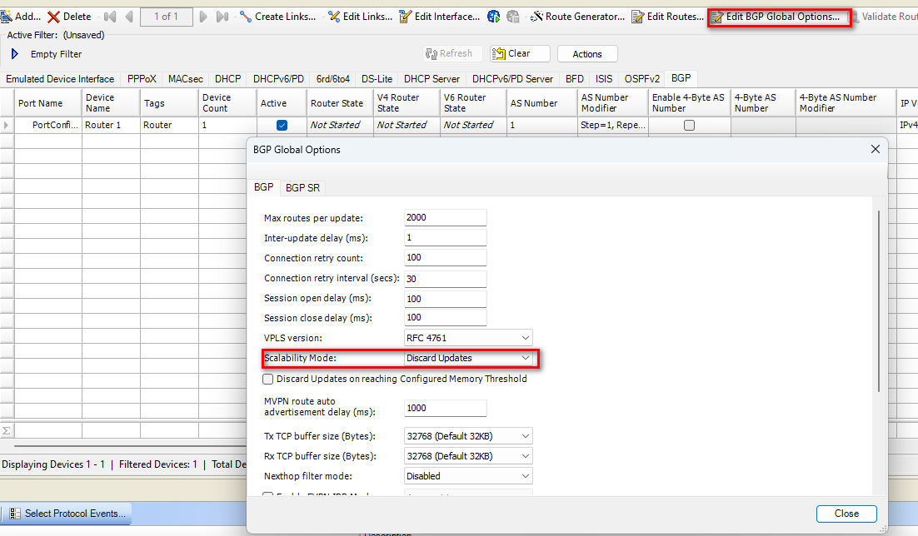The height and width of the screenshot is (536, 918).
Task: Click the Close button in dialog
Action: (x=846, y=514)
